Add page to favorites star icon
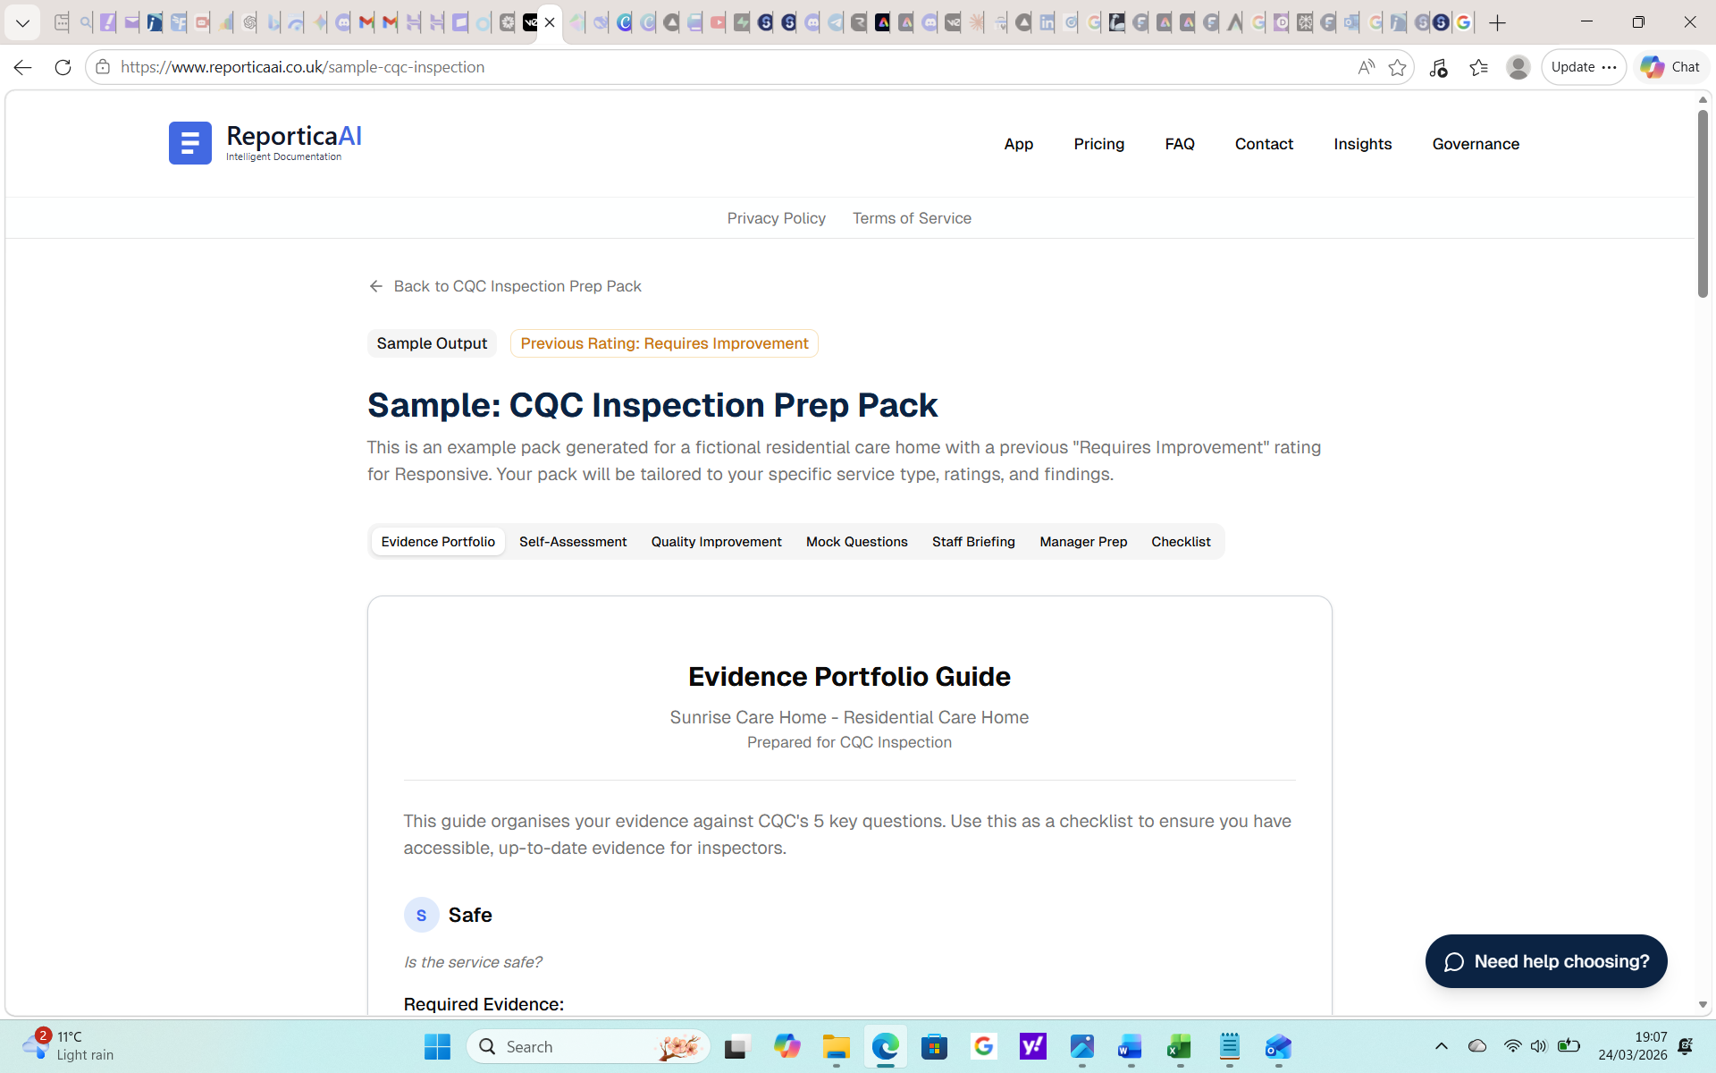Screen dimensions: 1716x1073 click(1397, 67)
